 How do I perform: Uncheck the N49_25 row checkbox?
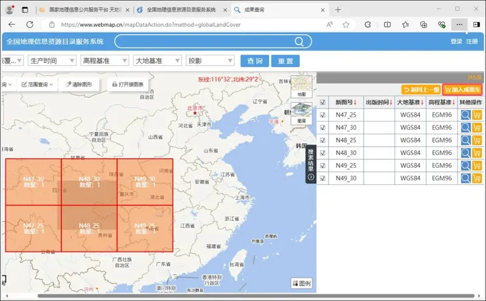[x=323, y=165]
